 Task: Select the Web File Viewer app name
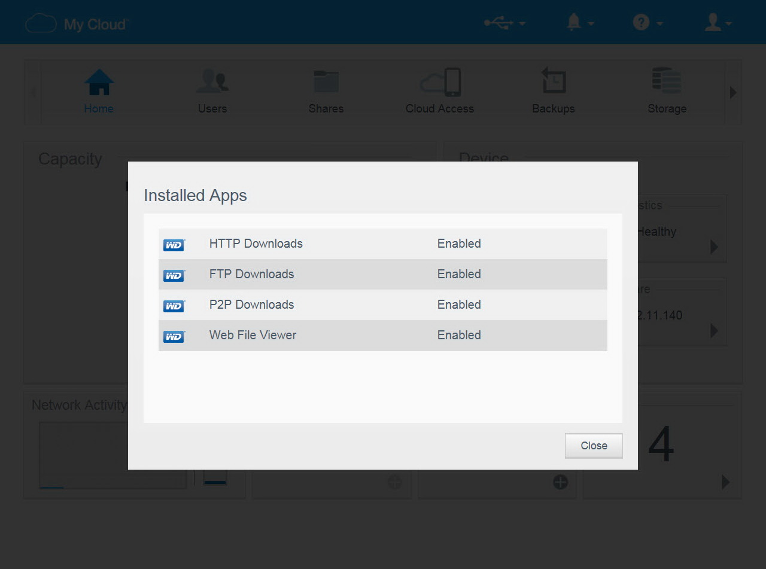tap(253, 335)
